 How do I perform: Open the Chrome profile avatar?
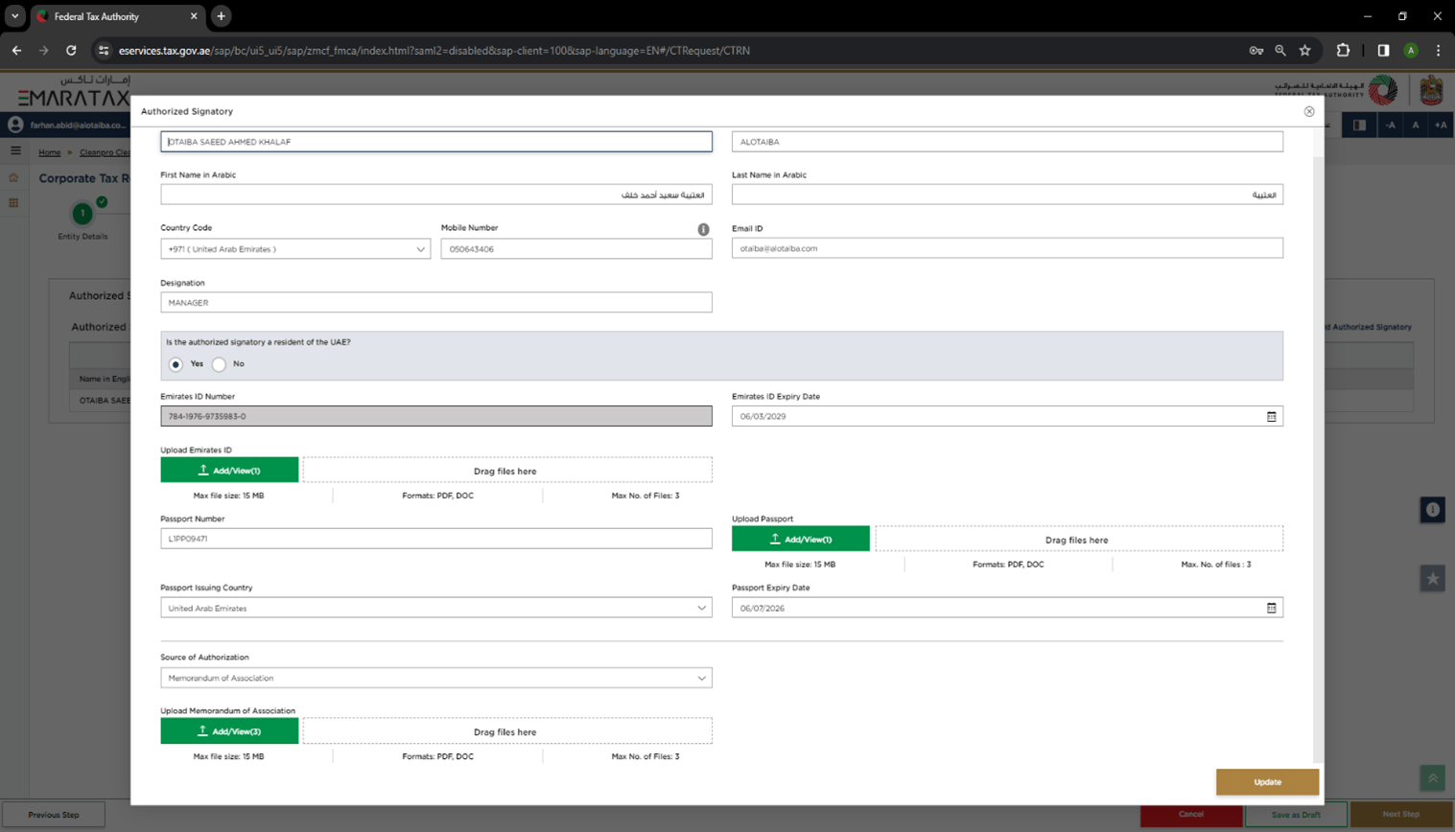tap(1411, 51)
